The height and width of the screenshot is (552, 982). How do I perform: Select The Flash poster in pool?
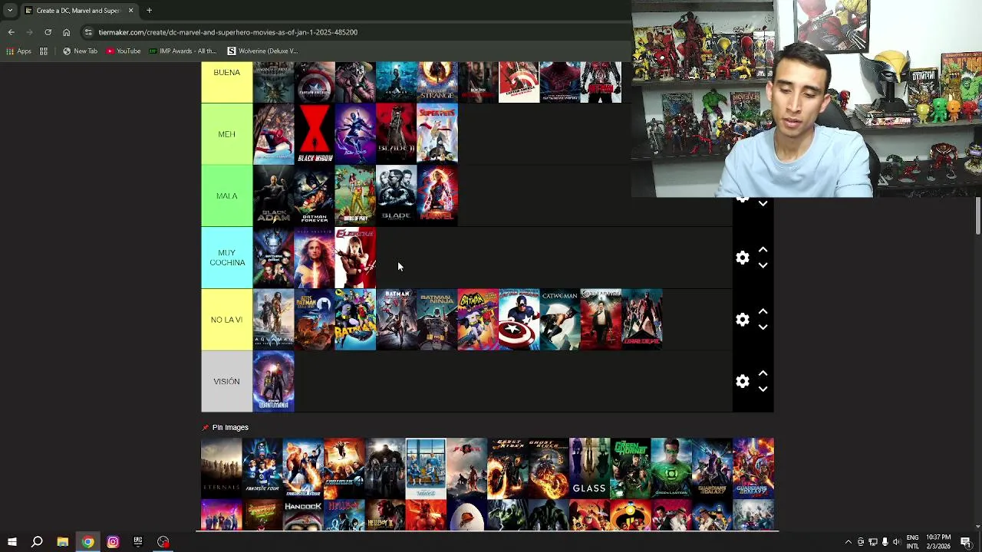[x=466, y=468]
